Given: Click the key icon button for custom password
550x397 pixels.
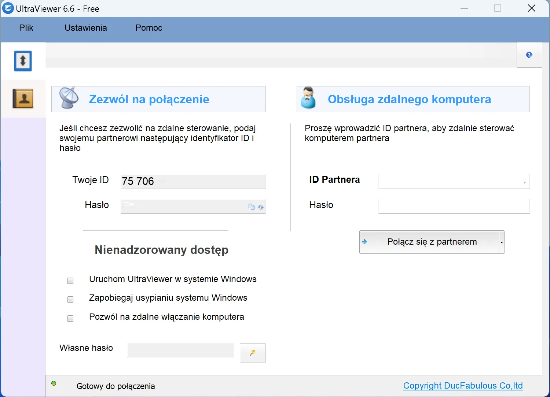Looking at the screenshot, I should click(x=253, y=353).
